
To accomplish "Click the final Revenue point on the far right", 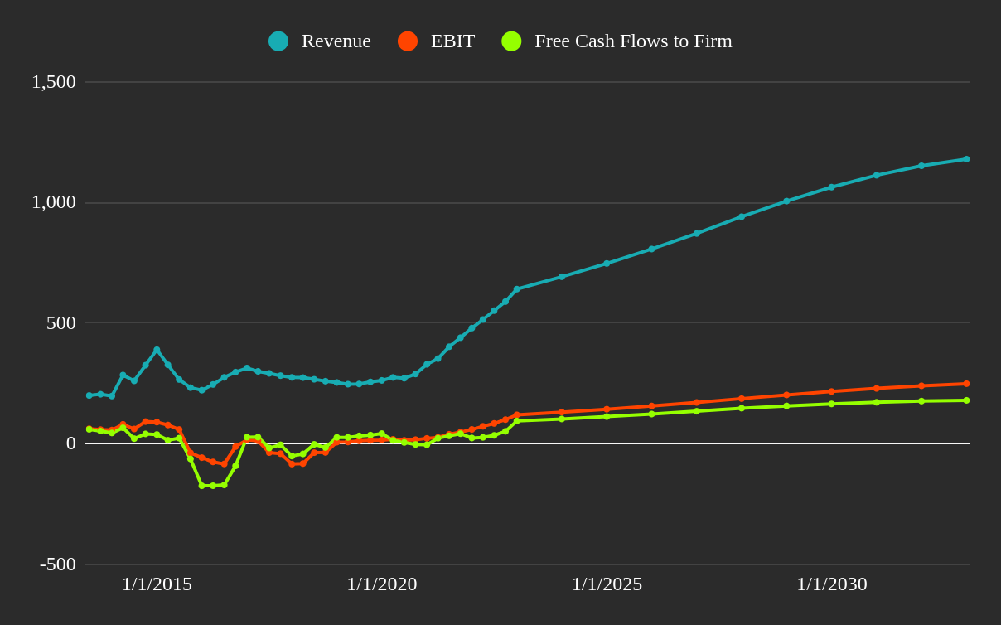I will click(965, 157).
